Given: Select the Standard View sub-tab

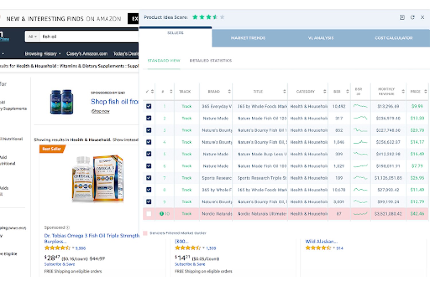Looking at the screenshot, I should point(164,61).
